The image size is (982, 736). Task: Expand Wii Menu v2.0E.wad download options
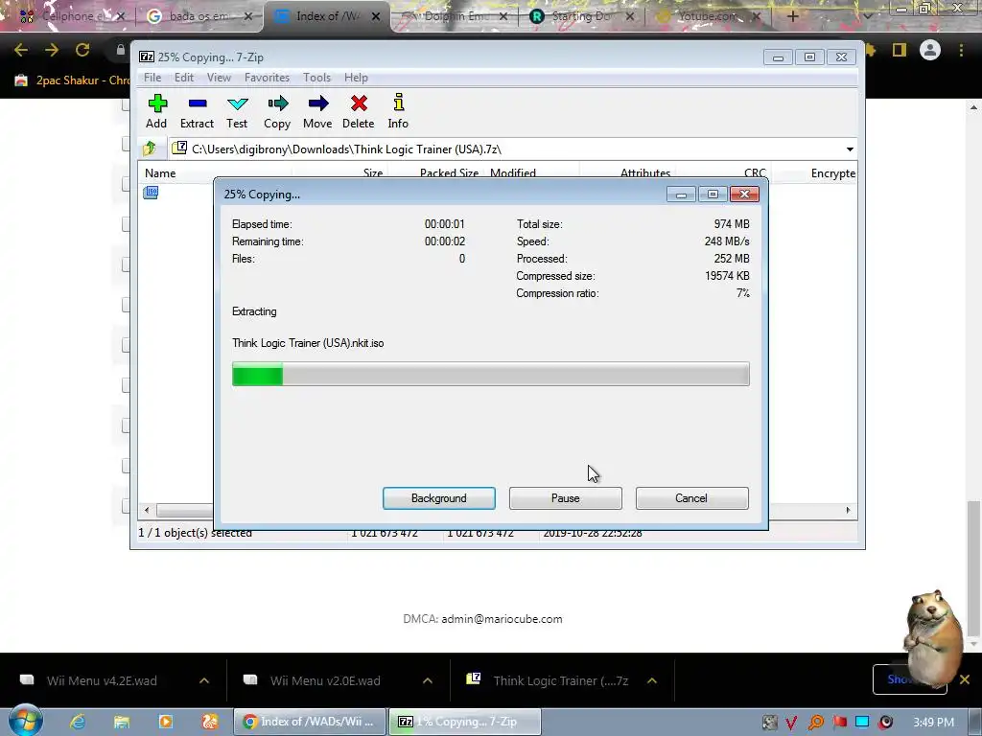(x=428, y=680)
